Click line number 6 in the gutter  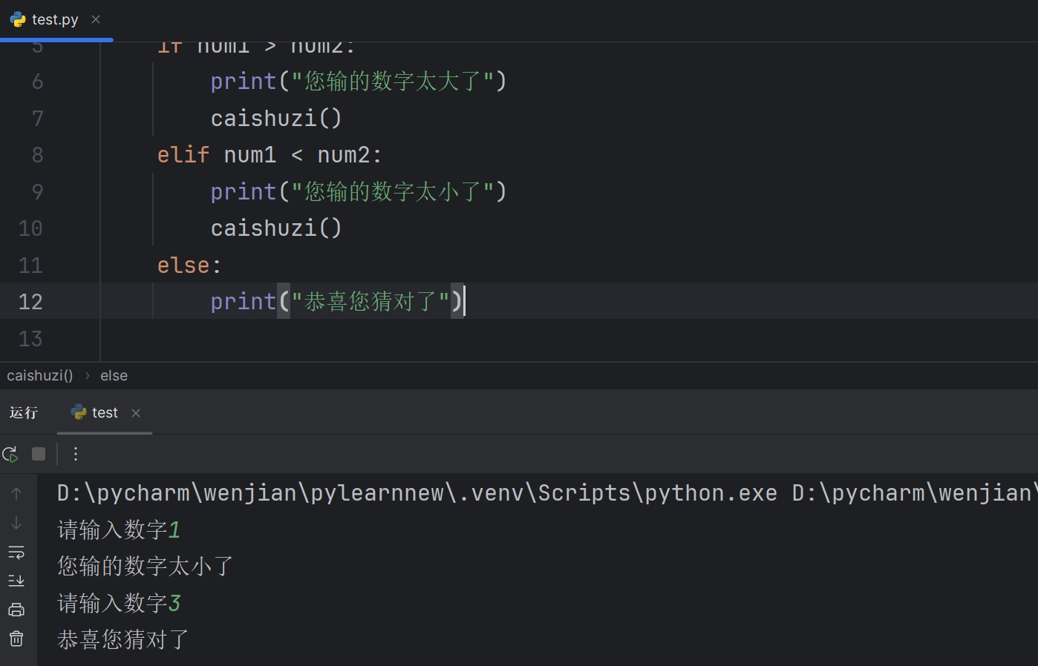coord(37,82)
